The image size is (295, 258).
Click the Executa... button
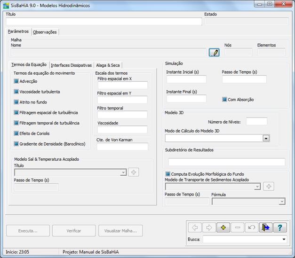point(28,231)
